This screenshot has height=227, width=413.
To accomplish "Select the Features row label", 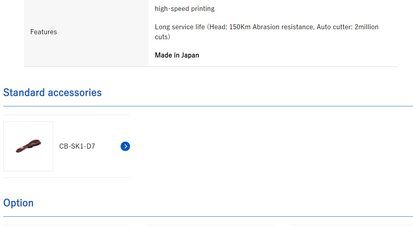I will pyautogui.click(x=44, y=32).
